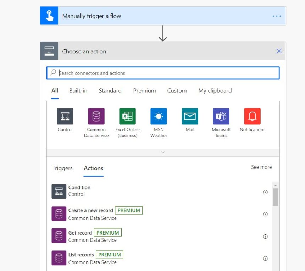Viewport: 305px width, 271px height.
Task: Choose the Get record action
Action: point(80,233)
